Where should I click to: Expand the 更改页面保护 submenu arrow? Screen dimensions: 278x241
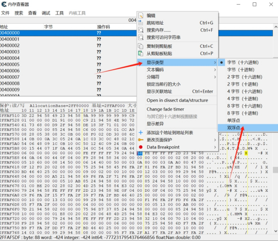click(215, 140)
